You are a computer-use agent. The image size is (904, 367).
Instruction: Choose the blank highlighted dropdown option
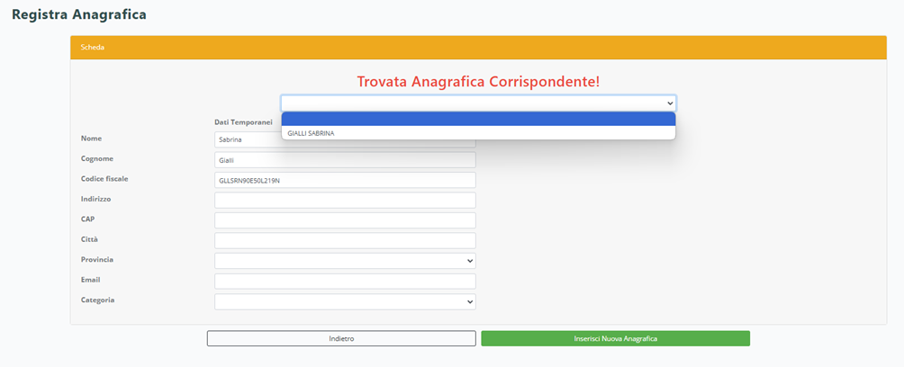point(478,119)
